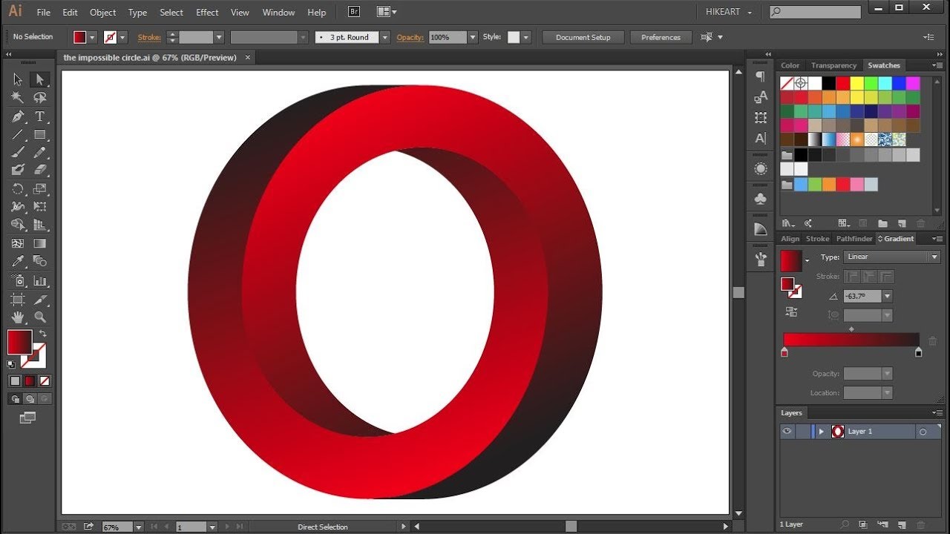Switch to the Pathfinder panel tab
Screen dimensions: 950x534
[x=854, y=239]
